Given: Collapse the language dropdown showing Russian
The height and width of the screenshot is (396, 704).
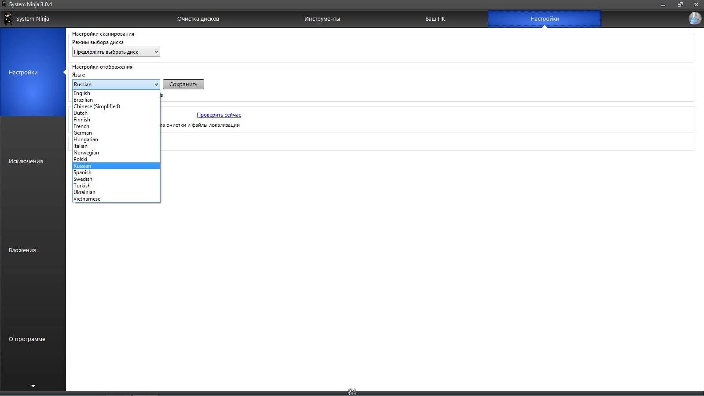Looking at the screenshot, I should (x=116, y=84).
